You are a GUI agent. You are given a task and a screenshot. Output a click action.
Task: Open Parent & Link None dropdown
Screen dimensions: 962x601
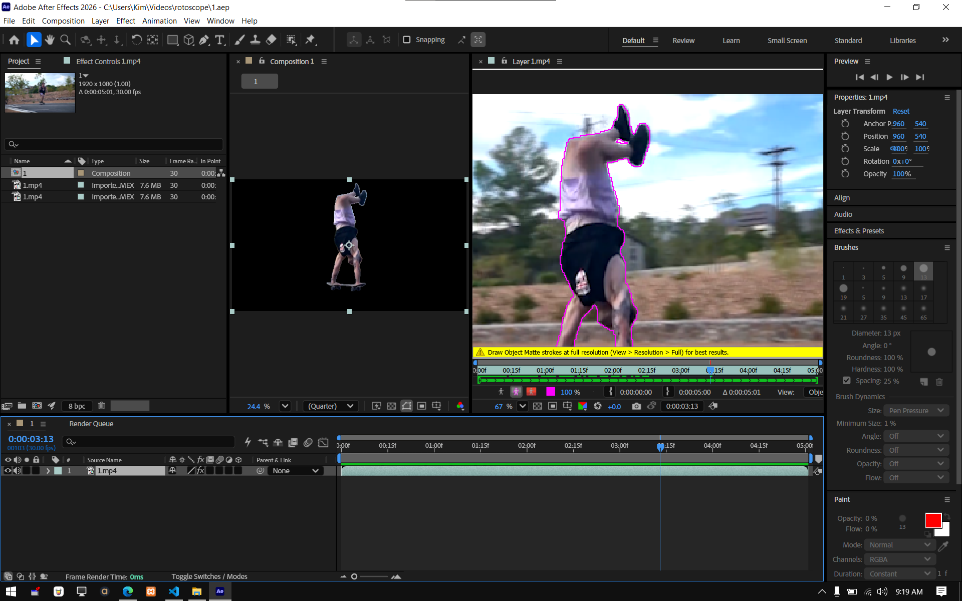coord(296,471)
